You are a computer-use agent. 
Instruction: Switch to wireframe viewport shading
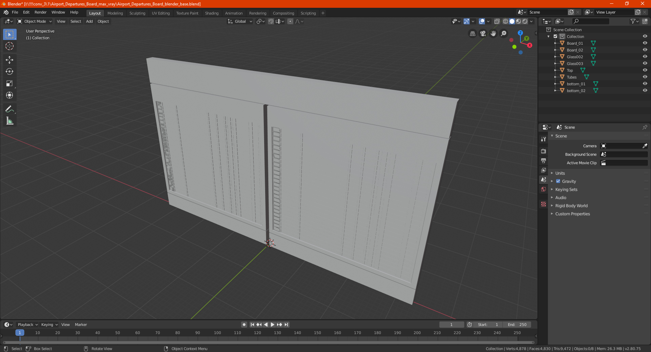tap(505, 21)
